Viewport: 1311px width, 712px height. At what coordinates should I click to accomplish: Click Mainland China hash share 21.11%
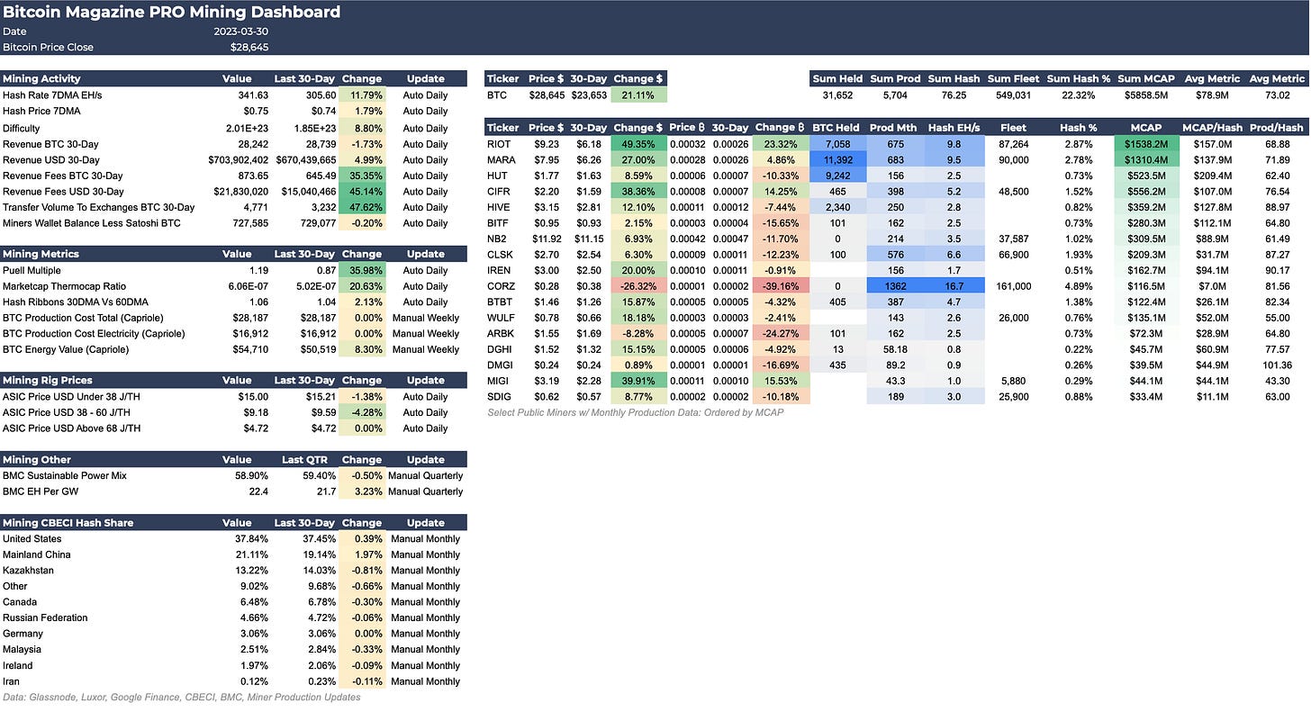(x=251, y=554)
